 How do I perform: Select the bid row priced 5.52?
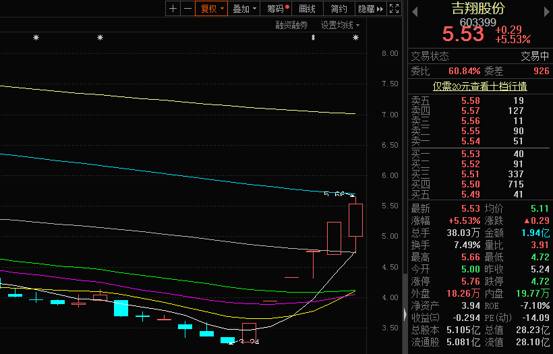[x=480, y=165]
